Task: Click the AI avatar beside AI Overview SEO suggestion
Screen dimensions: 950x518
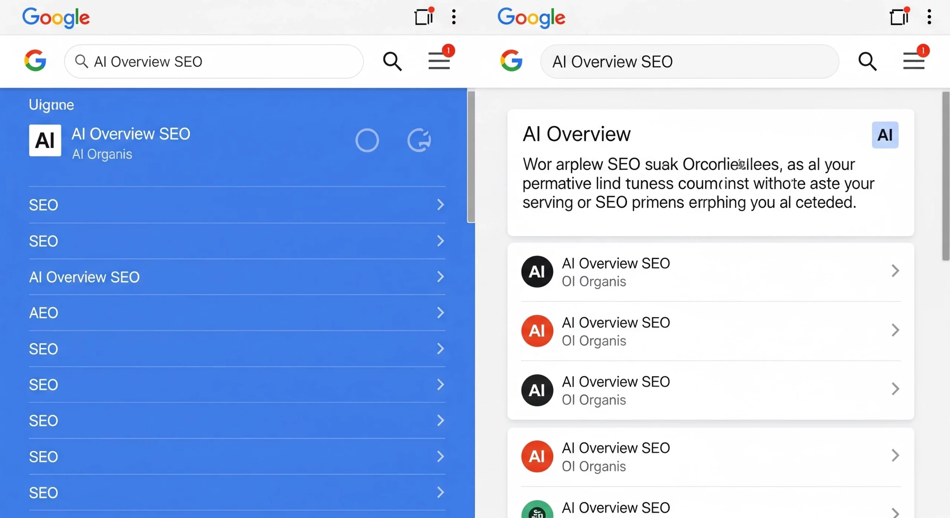Action: point(45,141)
